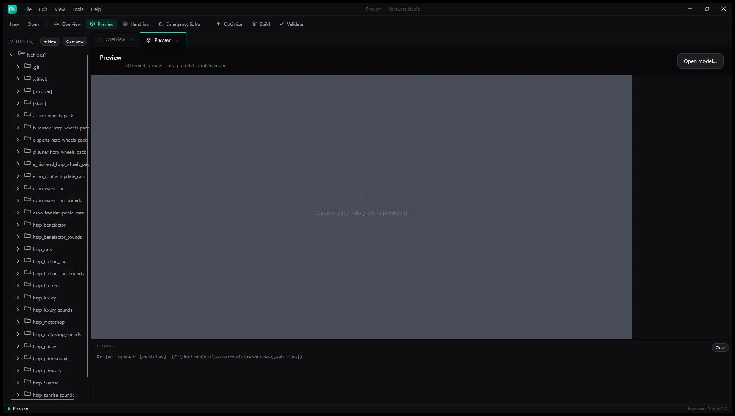Screen dimensions: 735x416
Task: Open the Edit menu
Action: point(43,9)
